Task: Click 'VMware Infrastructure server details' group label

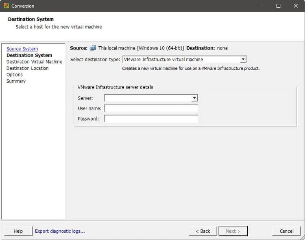Action: (x=115, y=87)
